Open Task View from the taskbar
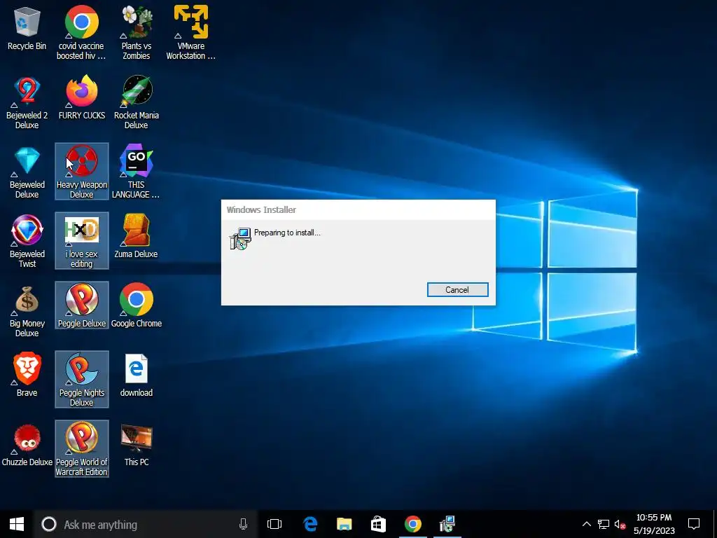 pos(274,524)
